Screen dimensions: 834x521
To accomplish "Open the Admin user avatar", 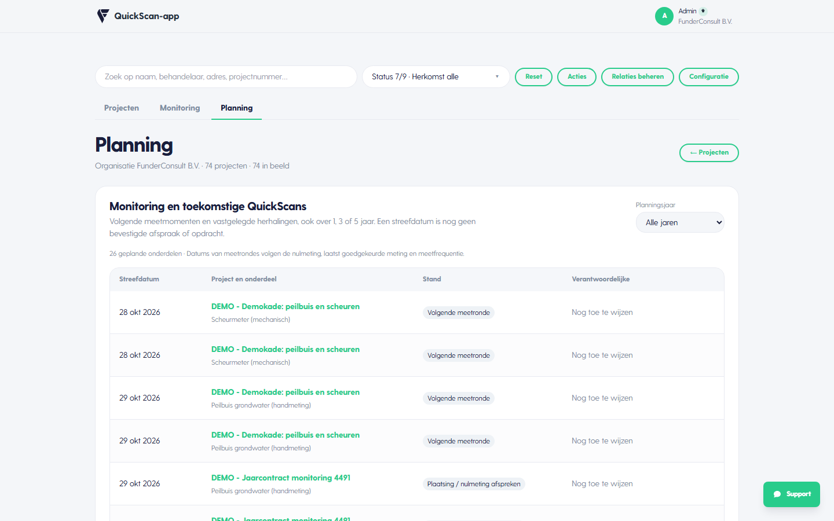I will pos(664,16).
